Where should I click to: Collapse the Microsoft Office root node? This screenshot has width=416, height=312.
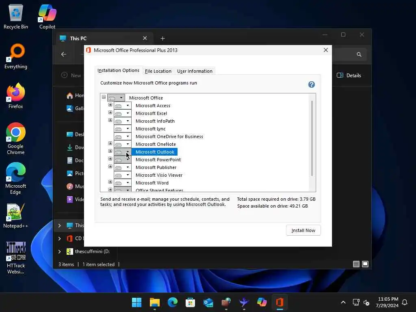[104, 97]
